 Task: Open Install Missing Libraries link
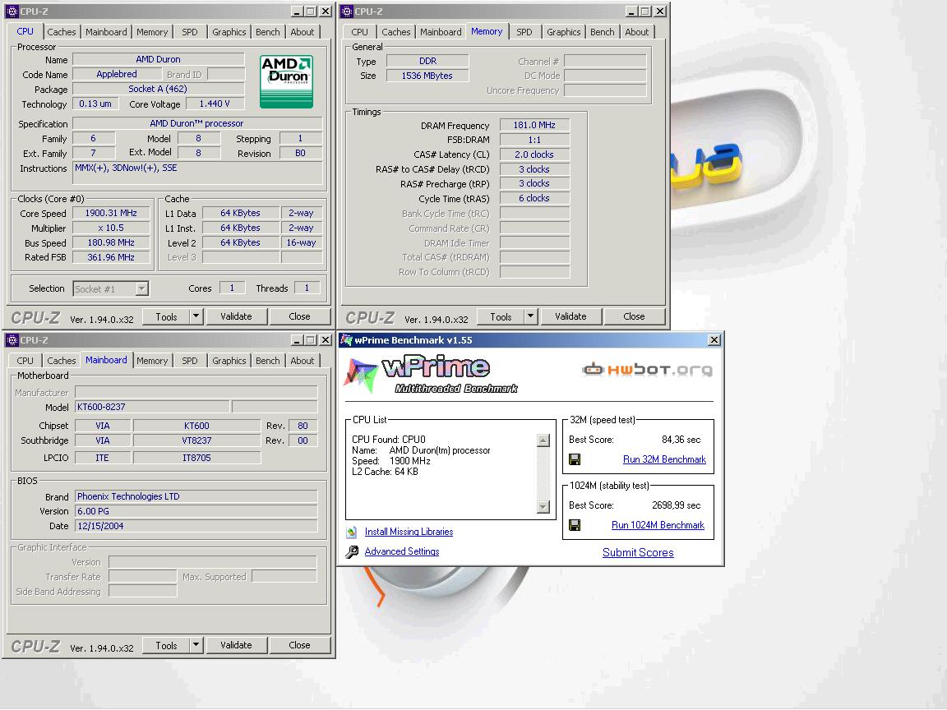click(x=409, y=532)
